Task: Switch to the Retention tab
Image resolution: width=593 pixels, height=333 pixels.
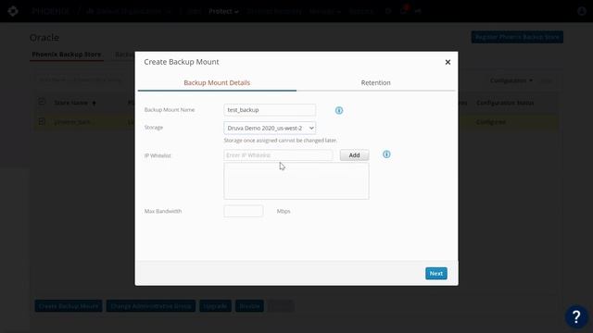Action: tap(375, 82)
